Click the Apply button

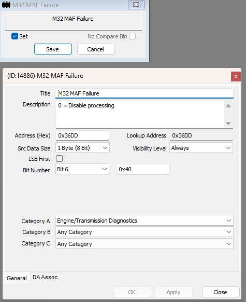[x=173, y=292]
